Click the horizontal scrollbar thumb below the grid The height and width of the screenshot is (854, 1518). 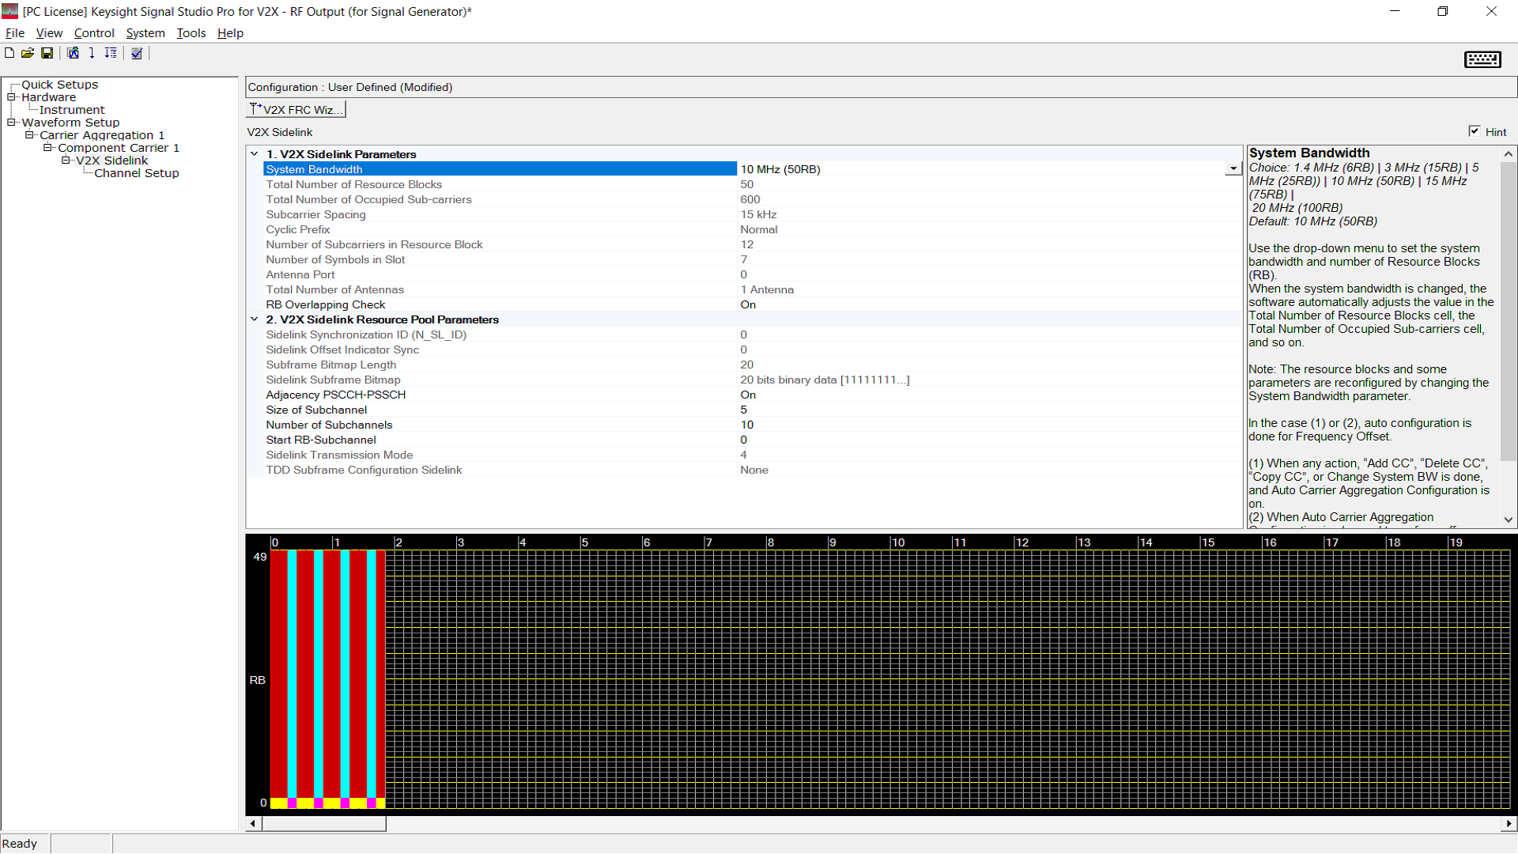pos(324,823)
